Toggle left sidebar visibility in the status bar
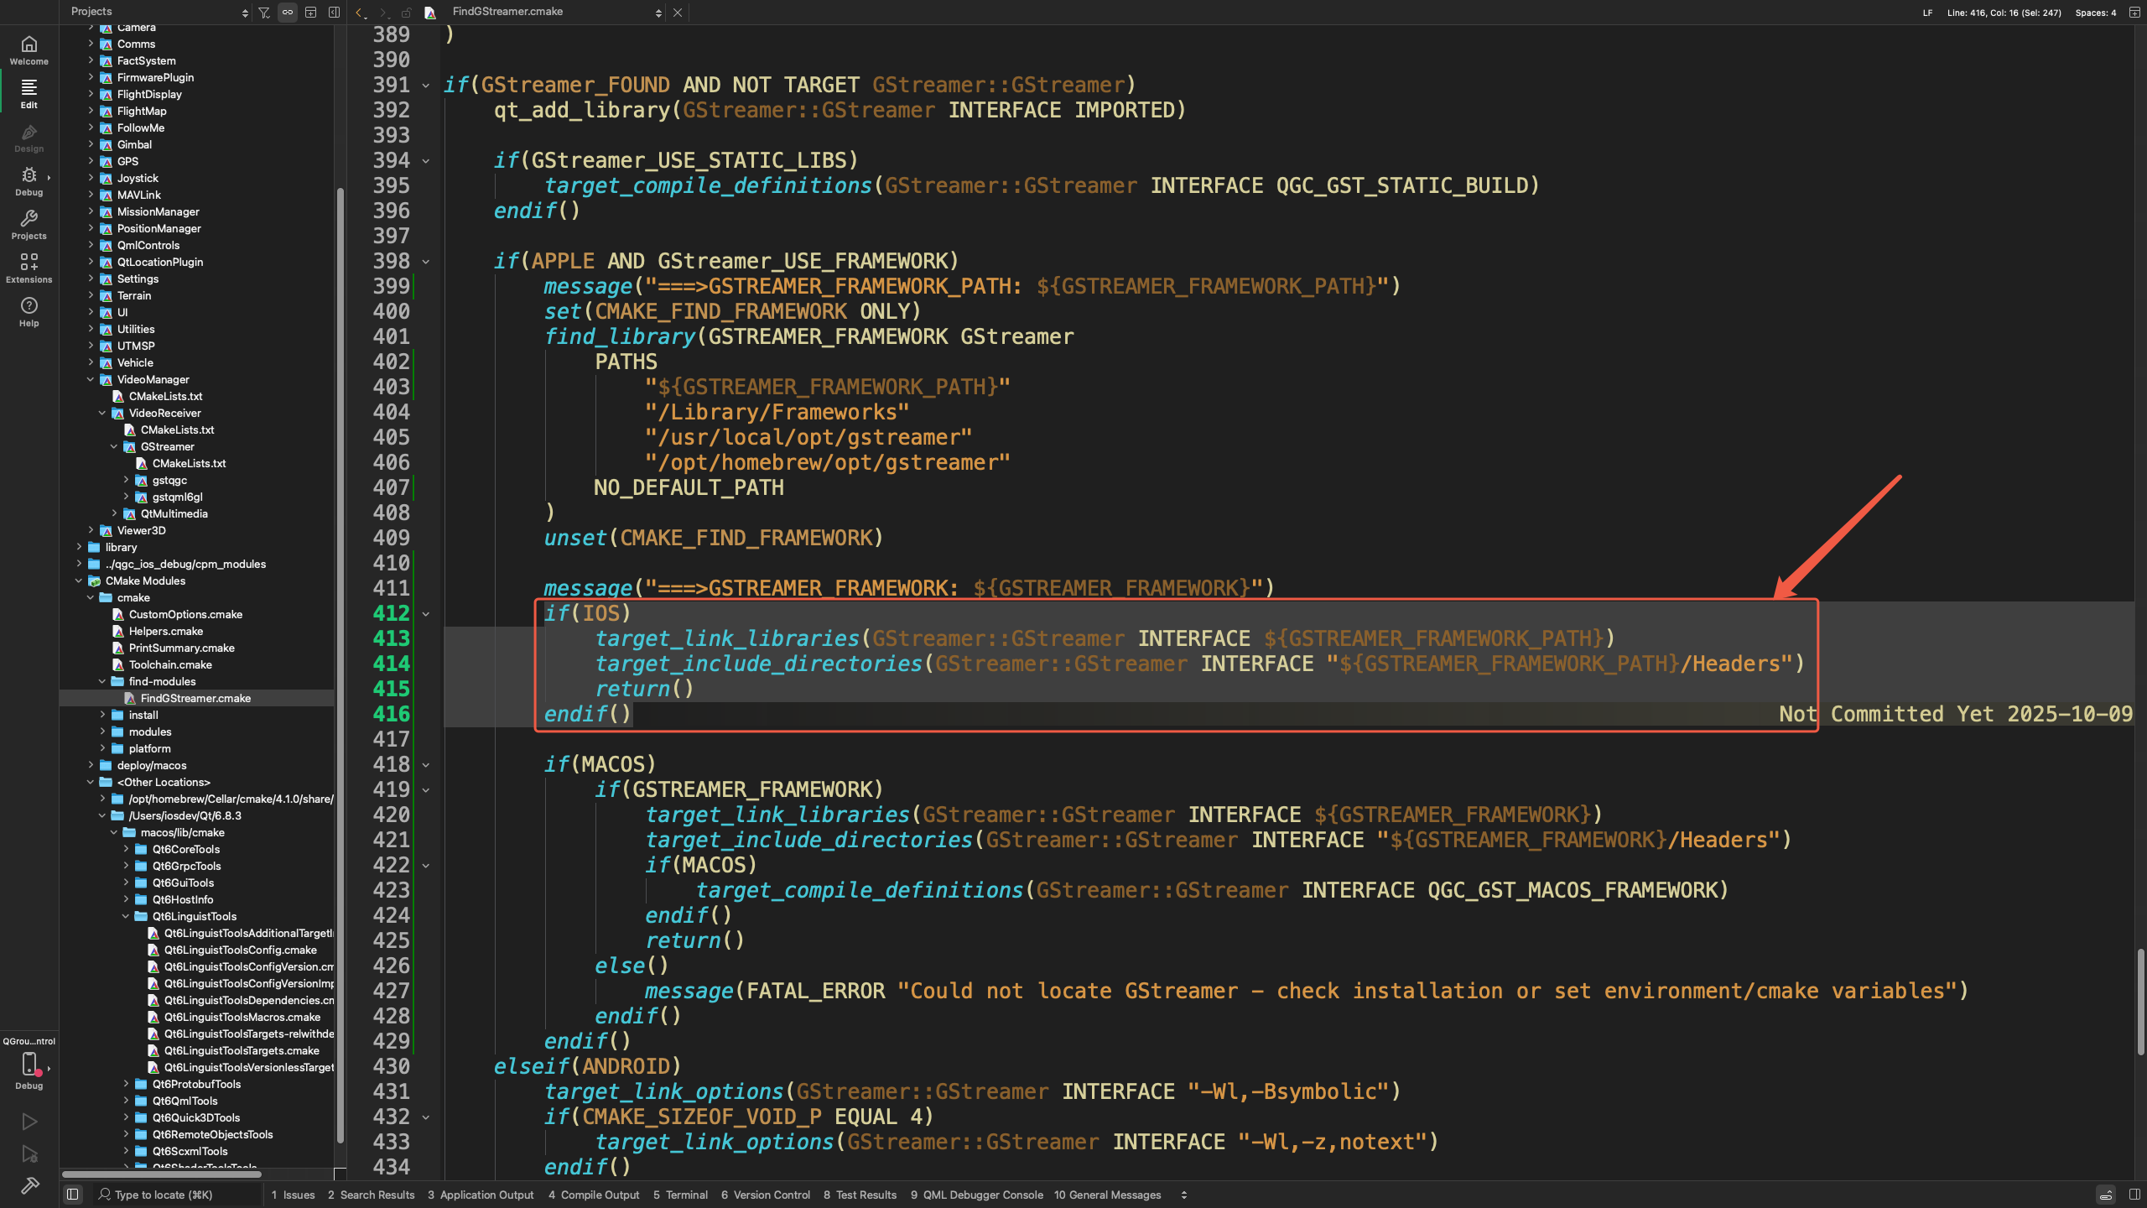This screenshot has height=1208, width=2147. point(73,1195)
